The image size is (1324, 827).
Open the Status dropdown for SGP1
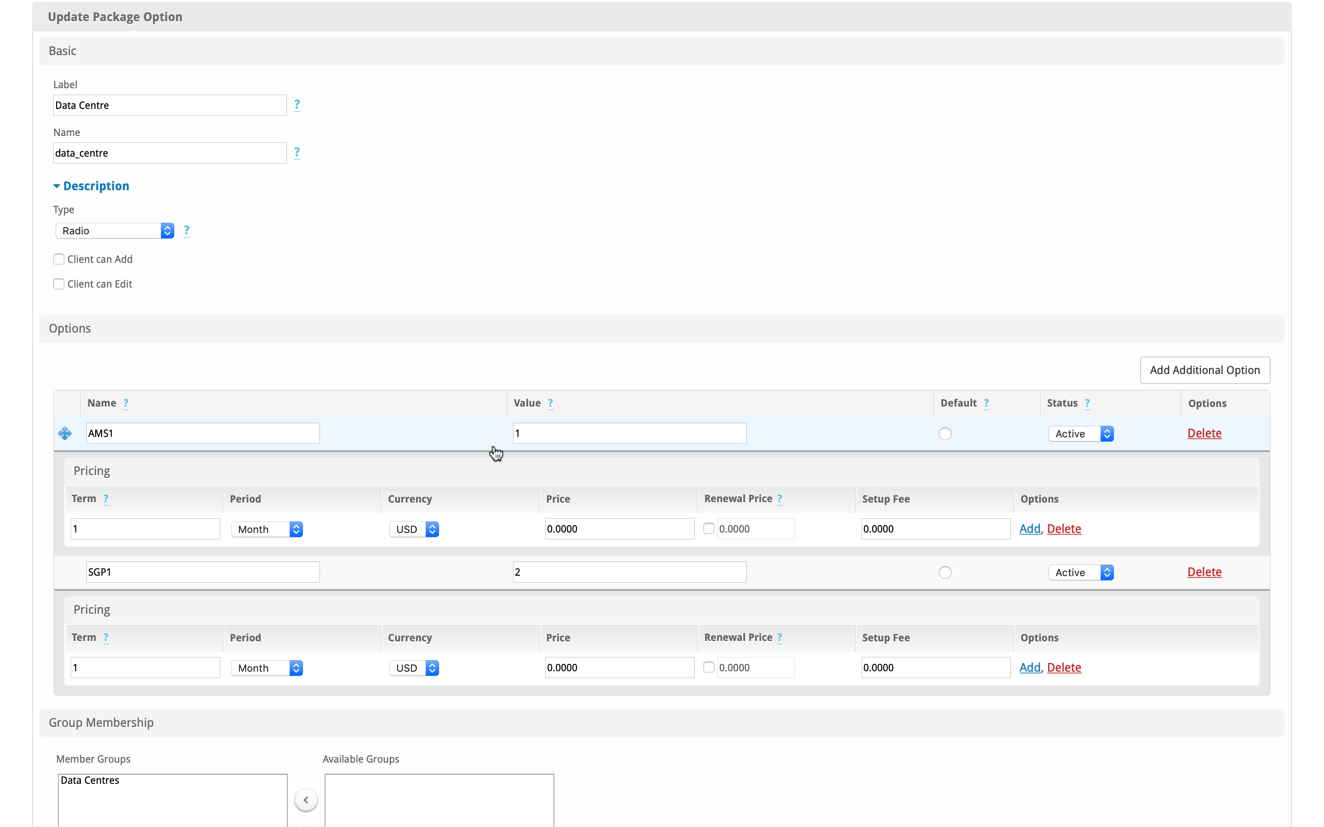(x=1081, y=572)
